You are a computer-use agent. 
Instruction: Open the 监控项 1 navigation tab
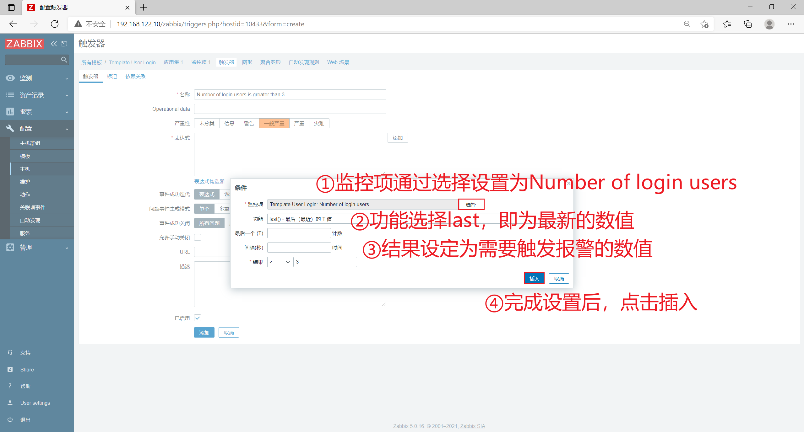[201, 62]
